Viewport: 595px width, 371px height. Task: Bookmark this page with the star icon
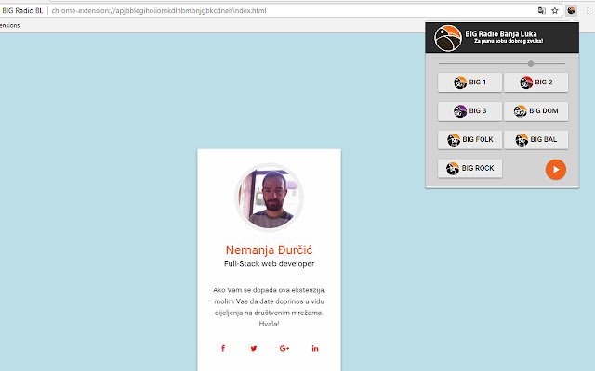pyautogui.click(x=555, y=10)
